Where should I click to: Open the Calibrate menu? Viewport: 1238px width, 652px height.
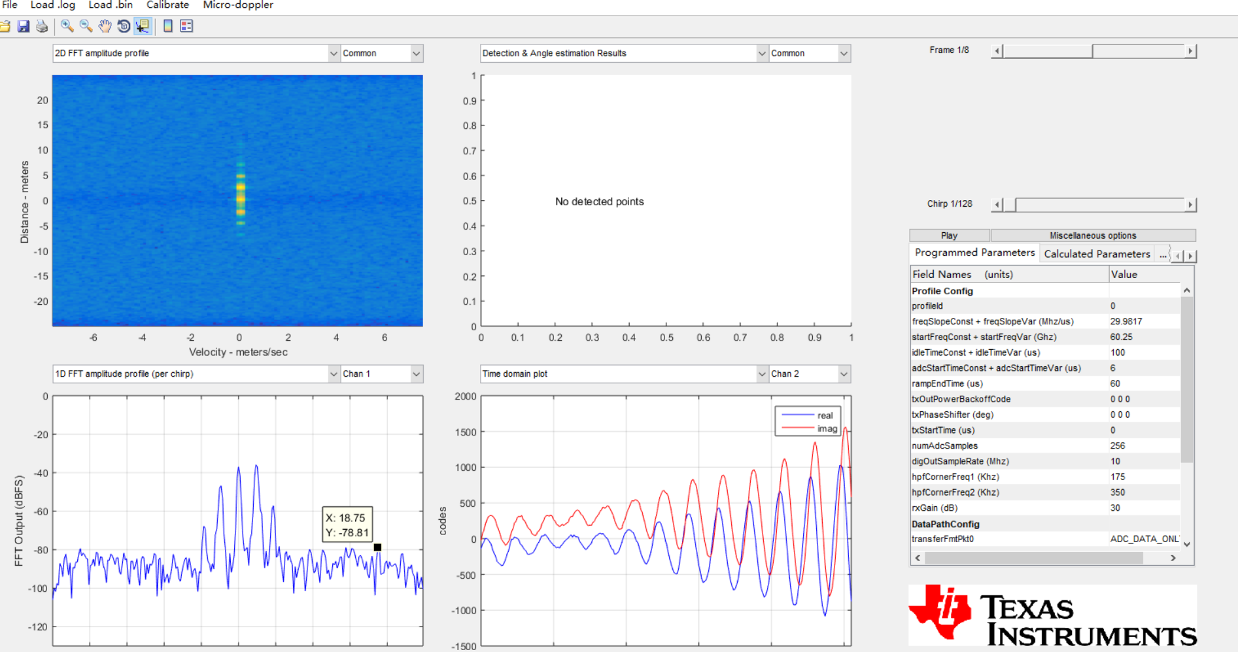pyautogui.click(x=167, y=5)
